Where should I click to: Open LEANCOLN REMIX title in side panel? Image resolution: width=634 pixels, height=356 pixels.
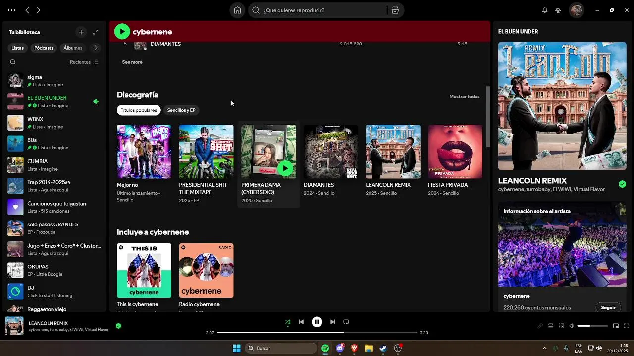click(532, 181)
